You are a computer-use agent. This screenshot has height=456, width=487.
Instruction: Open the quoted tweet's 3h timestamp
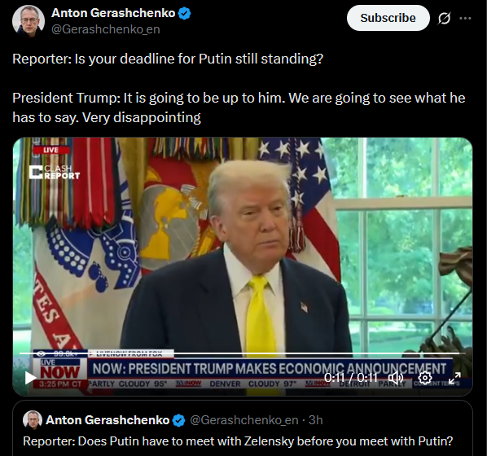[315, 420]
